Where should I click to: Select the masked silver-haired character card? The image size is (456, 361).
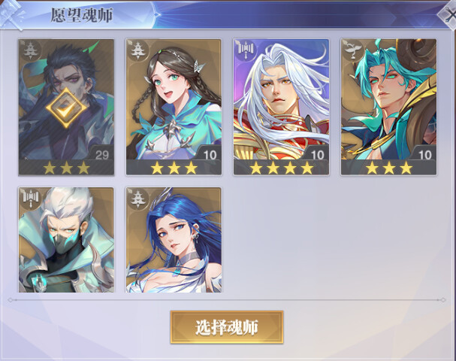tap(66, 240)
